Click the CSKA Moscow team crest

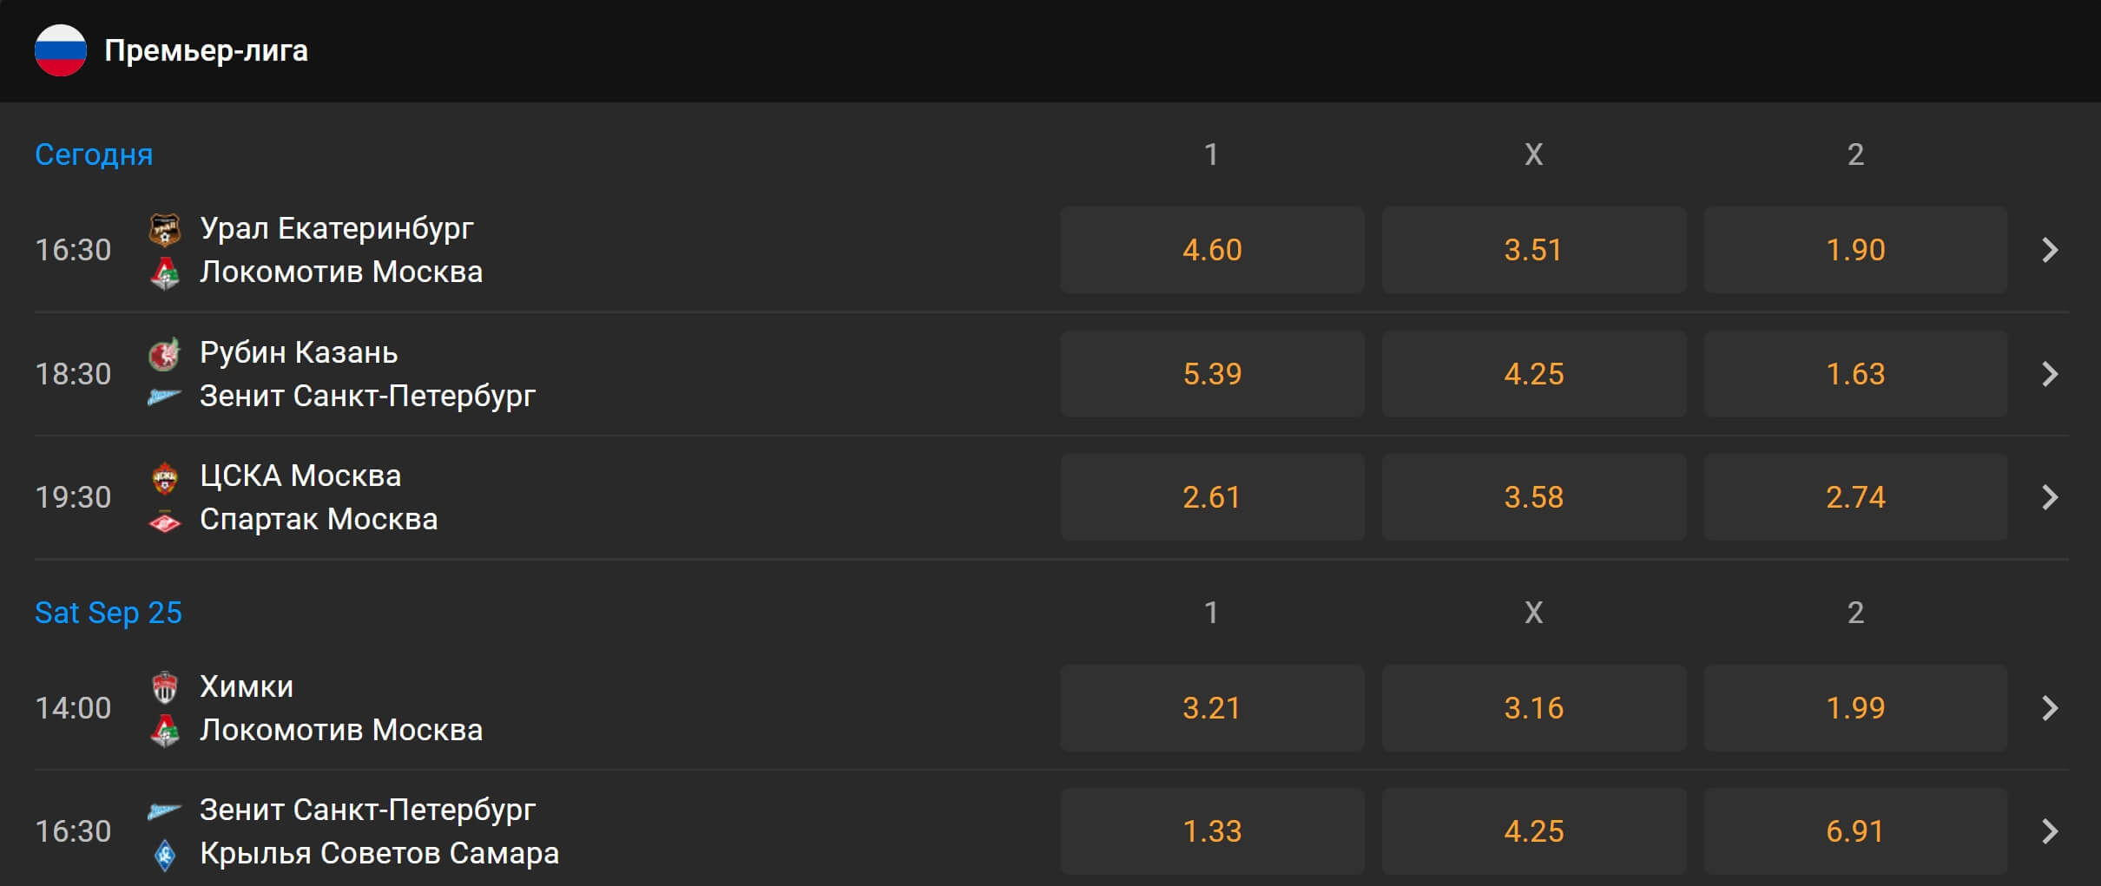coord(164,476)
